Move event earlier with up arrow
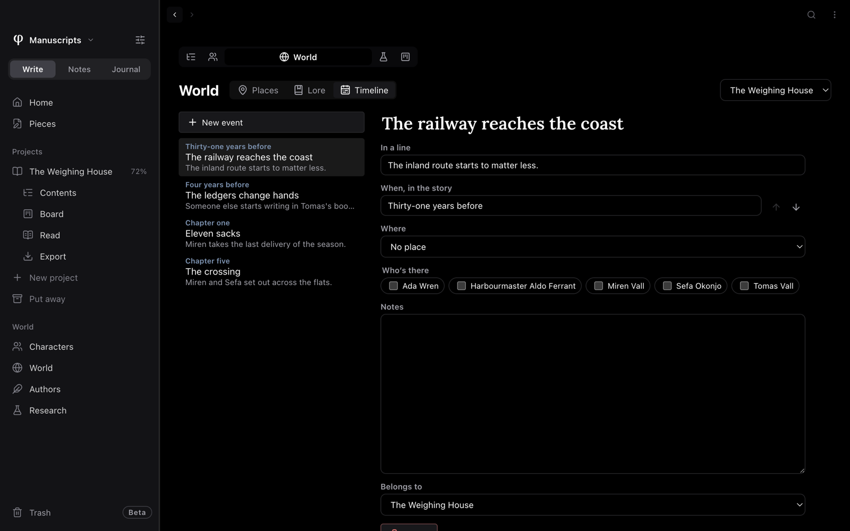This screenshot has height=531, width=850. coord(776,207)
